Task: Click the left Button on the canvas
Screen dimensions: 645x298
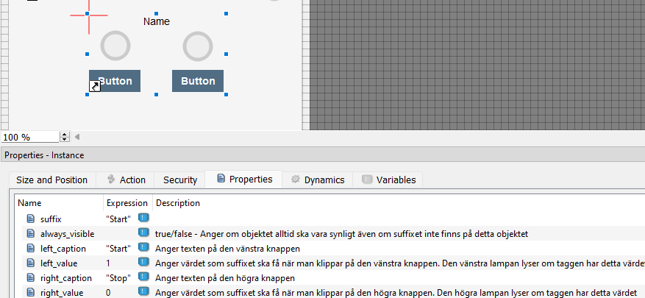Action: pyautogui.click(x=115, y=81)
